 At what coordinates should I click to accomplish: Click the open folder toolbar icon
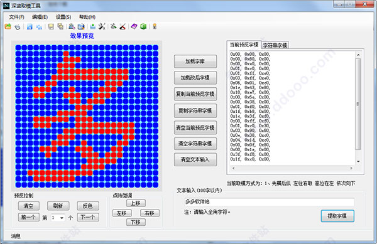coord(8,26)
